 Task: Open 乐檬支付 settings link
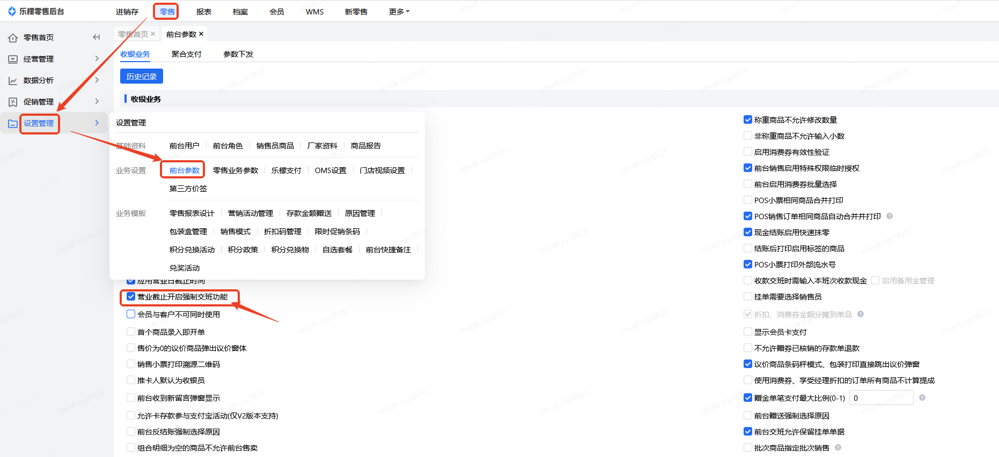point(287,170)
